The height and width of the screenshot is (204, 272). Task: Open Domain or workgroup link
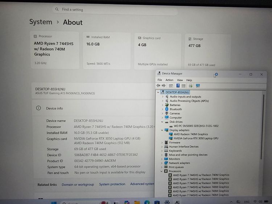[x=78, y=184]
